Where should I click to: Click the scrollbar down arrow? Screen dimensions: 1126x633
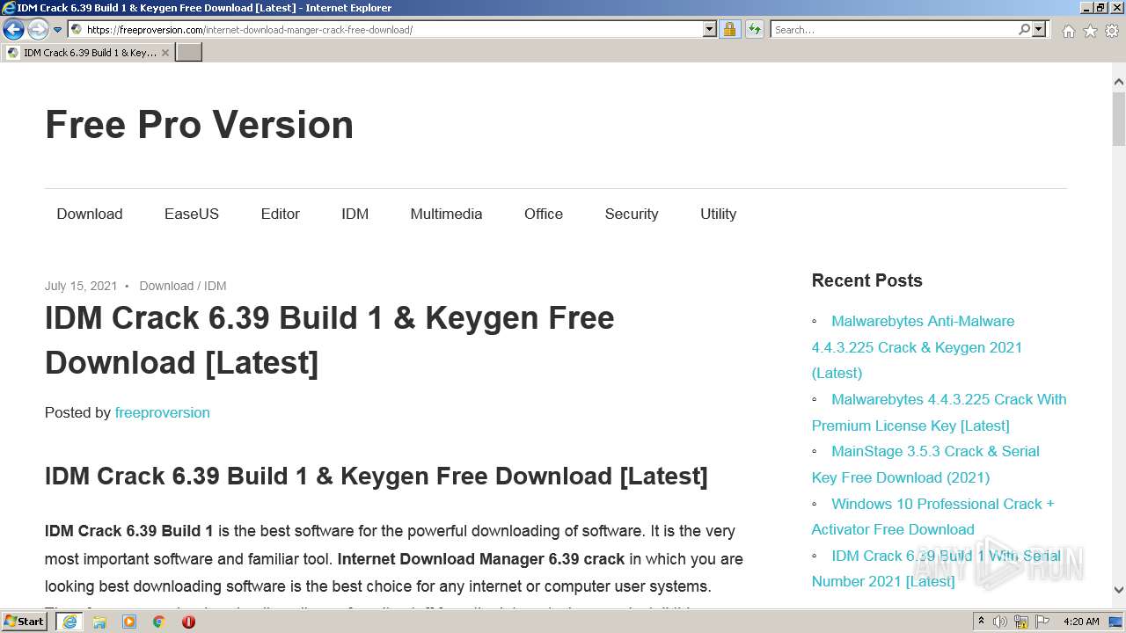pos(1119,590)
